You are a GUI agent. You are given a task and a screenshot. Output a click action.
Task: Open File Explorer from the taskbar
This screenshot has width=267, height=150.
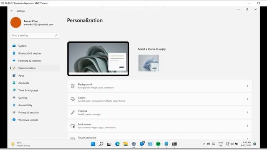click(x=126, y=144)
